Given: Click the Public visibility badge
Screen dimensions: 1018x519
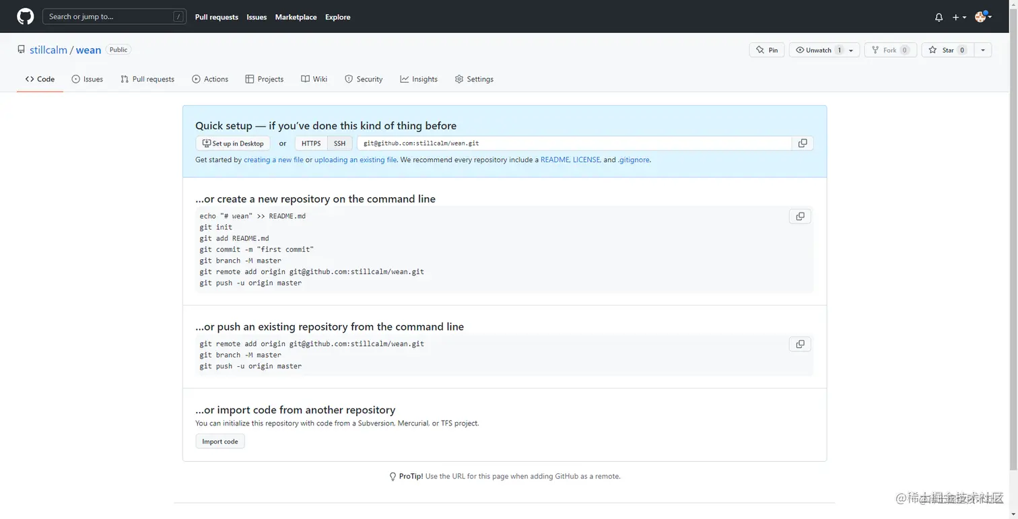Looking at the screenshot, I should click(x=118, y=50).
